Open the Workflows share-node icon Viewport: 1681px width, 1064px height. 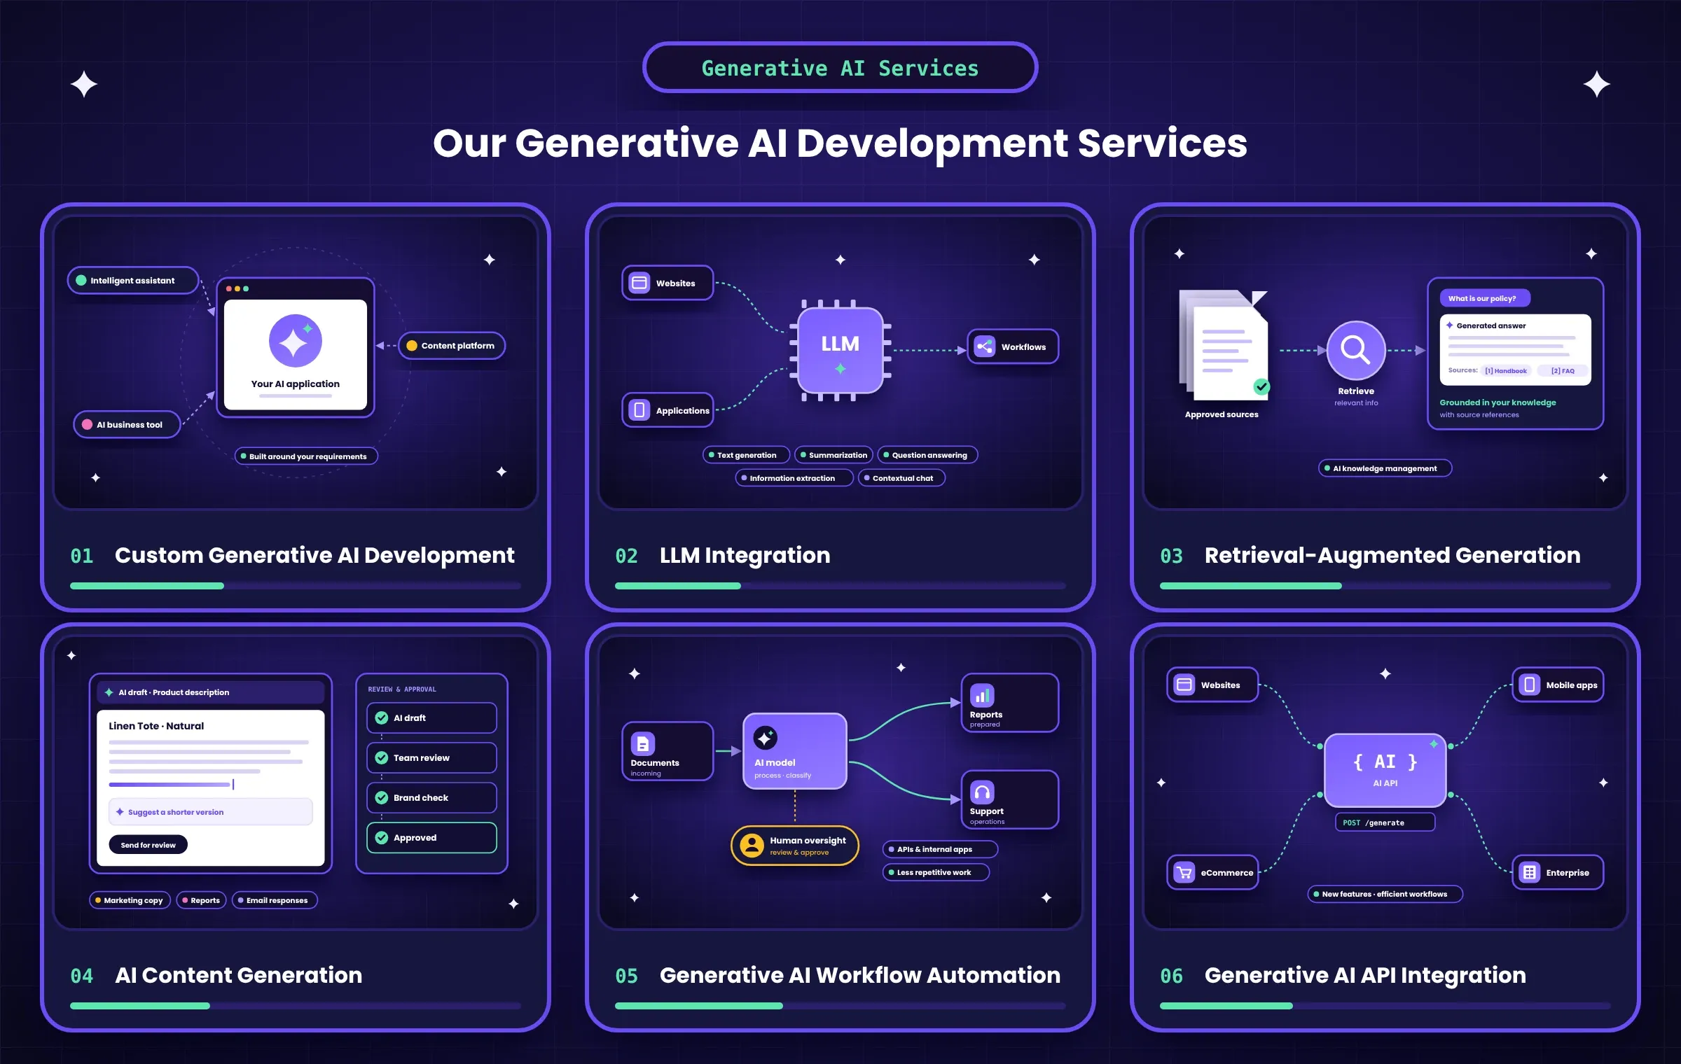[984, 346]
